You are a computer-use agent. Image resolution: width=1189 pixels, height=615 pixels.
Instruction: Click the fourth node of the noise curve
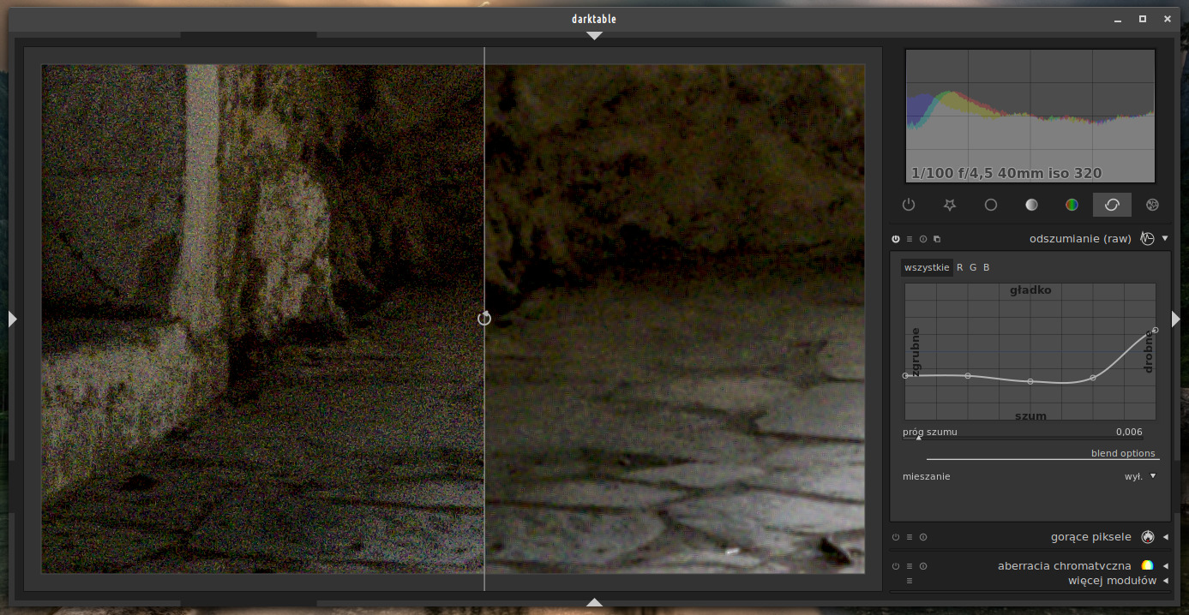tap(1093, 377)
